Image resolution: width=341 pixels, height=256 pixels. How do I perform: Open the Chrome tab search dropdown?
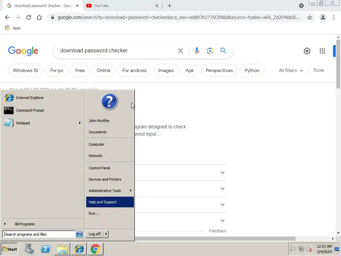click(301, 6)
